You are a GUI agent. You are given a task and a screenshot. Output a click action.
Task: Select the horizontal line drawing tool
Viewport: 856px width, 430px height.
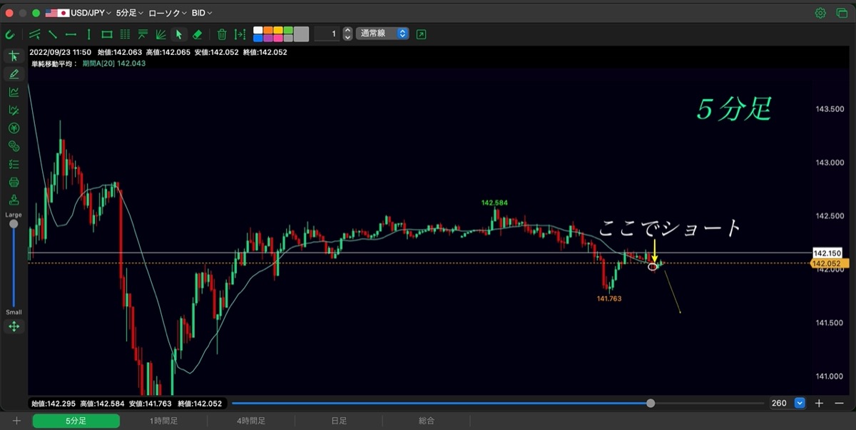point(71,34)
